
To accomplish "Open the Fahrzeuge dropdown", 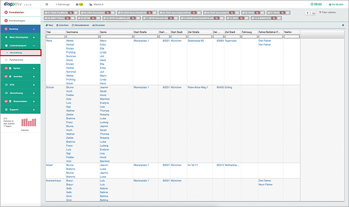I will 63,5.
